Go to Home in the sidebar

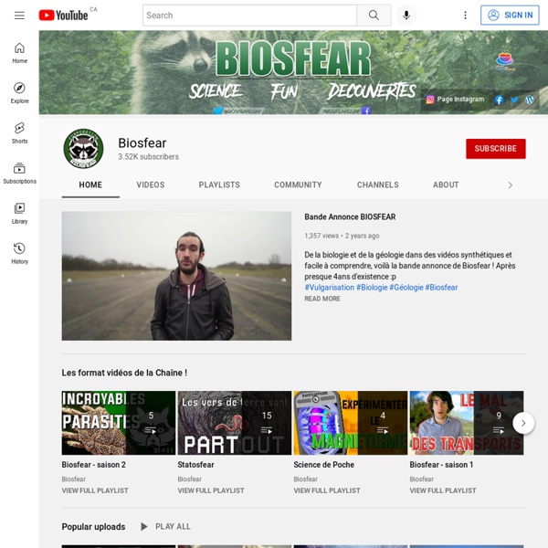(19, 53)
